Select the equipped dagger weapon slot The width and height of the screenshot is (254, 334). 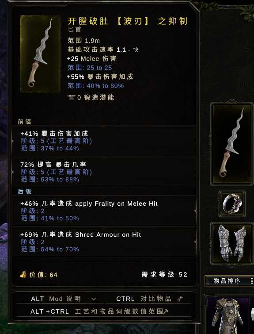click(x=231, y=144)
